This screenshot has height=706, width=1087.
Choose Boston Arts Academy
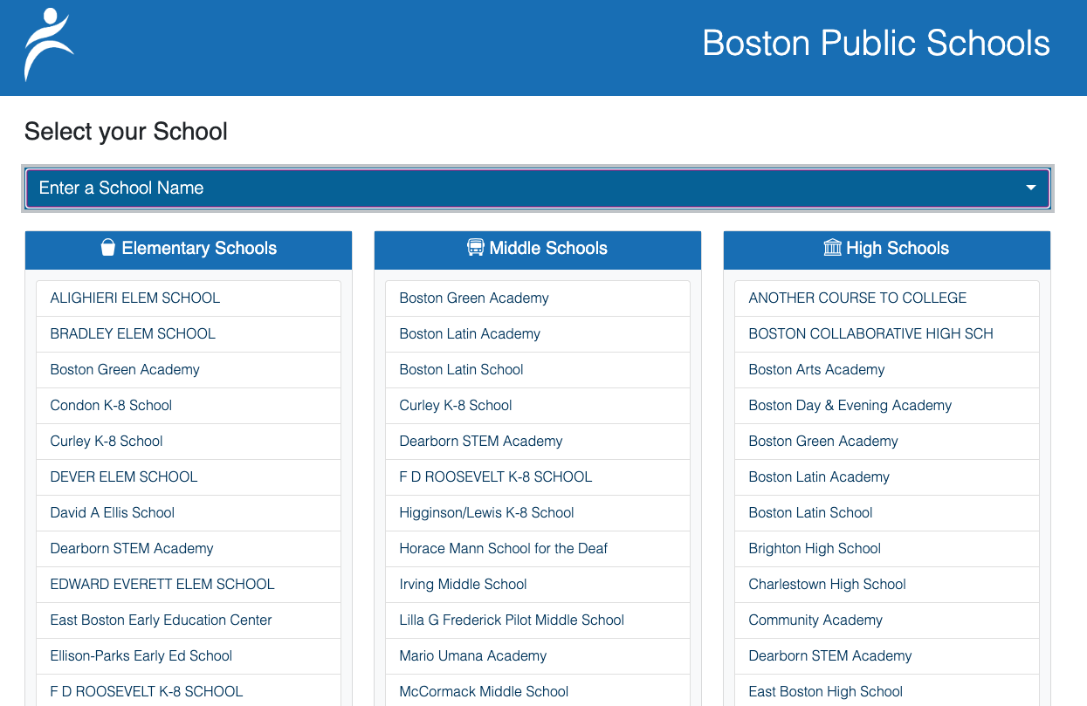pos(887,370)
